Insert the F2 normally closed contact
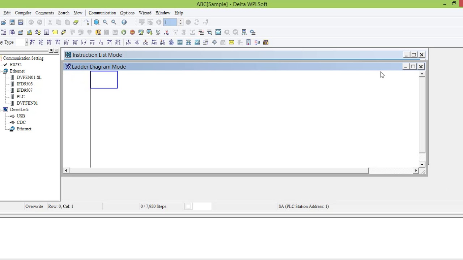The image size is (463, 260). (41, 42)
